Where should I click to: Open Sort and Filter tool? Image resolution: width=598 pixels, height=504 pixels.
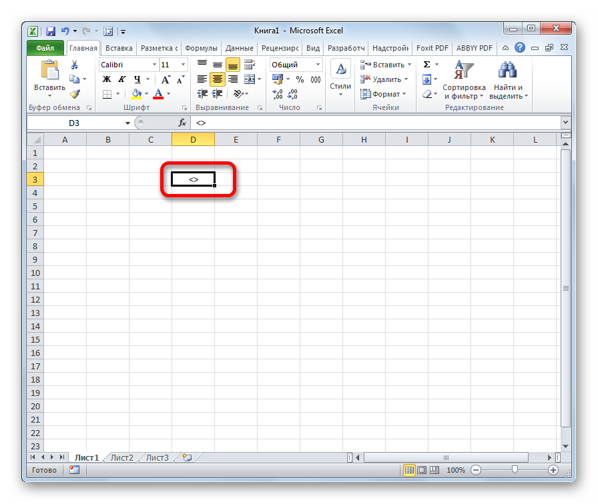coord(464,80)
